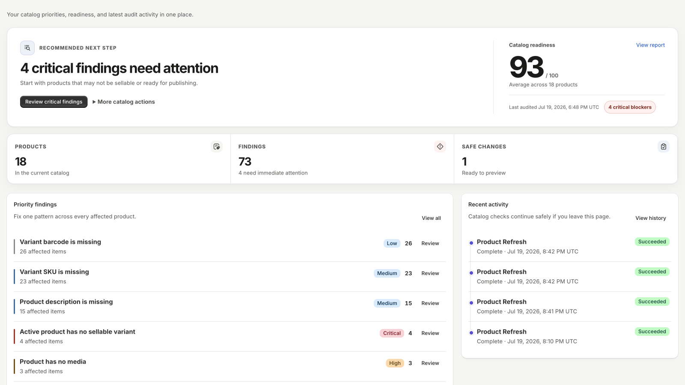Viewport: 685px width, 385px height.
Task: Click the High severity tag
Action: click(x=395, y=363)
